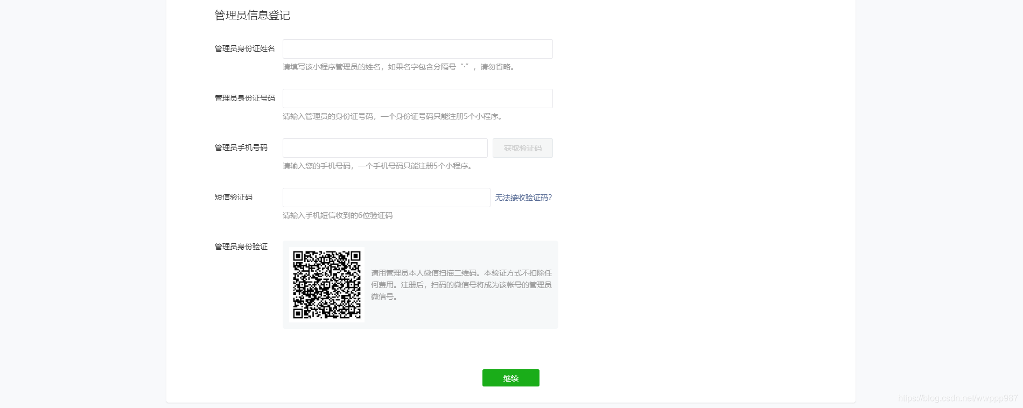Viewport: 1023px width, 408px height.
Task: Click hint text 请填写该小程序管理员的姓名
Action: pos(332,67)
